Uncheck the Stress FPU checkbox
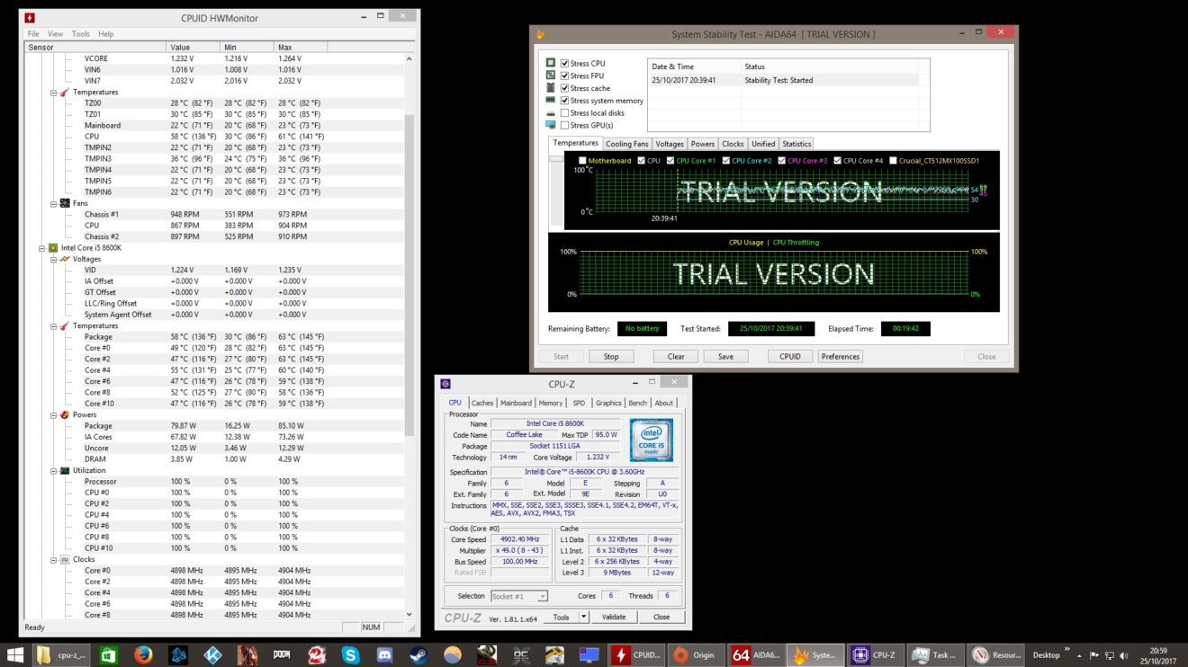 point(564,76)
